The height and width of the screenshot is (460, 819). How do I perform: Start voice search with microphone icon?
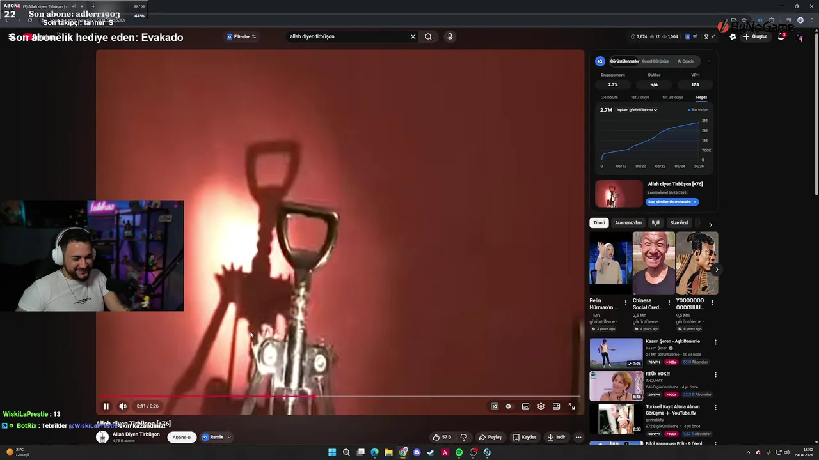click(x=450, y=36)
